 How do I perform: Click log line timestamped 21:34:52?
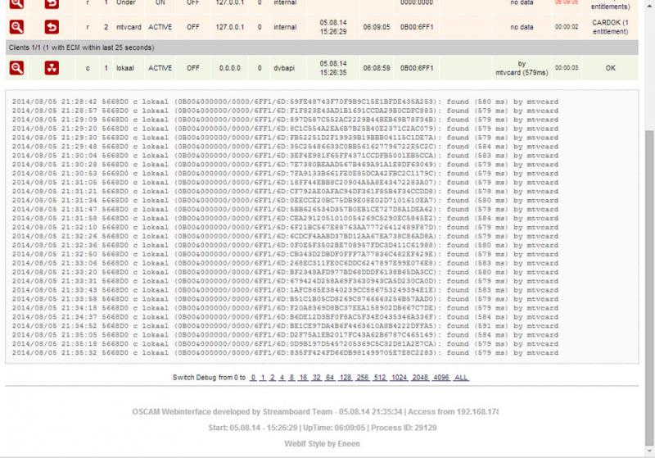pos(285,326)
